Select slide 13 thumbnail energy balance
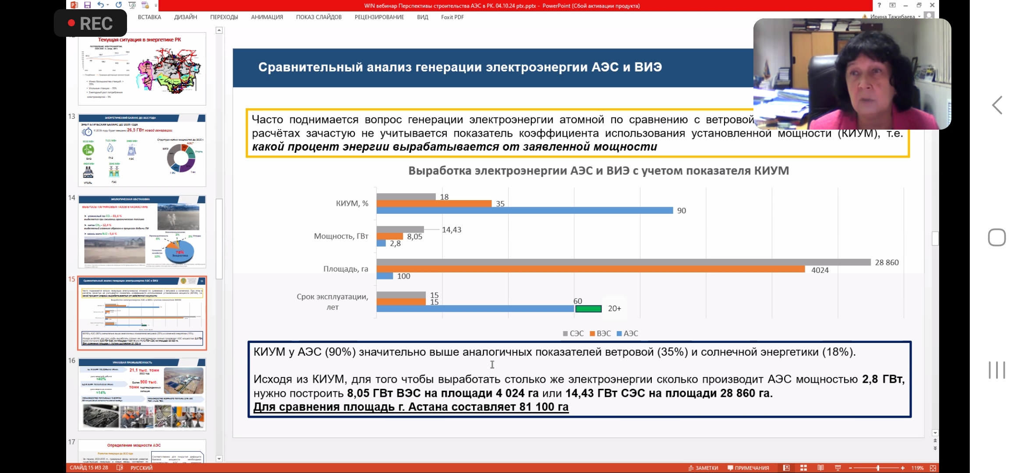This screenshot has height=473, width=1025. (x=142, y=150)
